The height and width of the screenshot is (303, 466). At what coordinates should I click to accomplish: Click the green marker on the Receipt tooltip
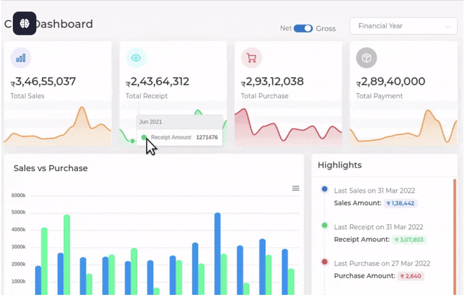144,138
